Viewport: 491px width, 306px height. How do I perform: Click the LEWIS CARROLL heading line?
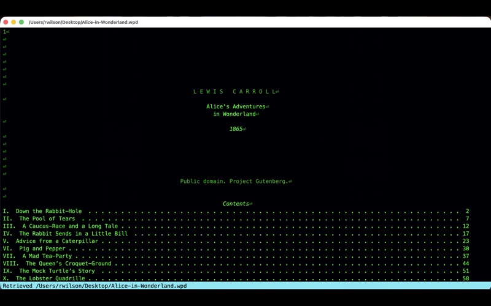tap(234, 91)
